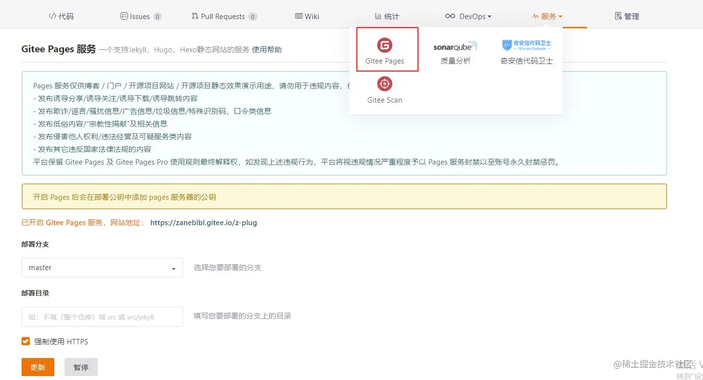This screenshot has width=703, height=380.
Task: Click the 更新 button
Action: click(x=38, y=367)
